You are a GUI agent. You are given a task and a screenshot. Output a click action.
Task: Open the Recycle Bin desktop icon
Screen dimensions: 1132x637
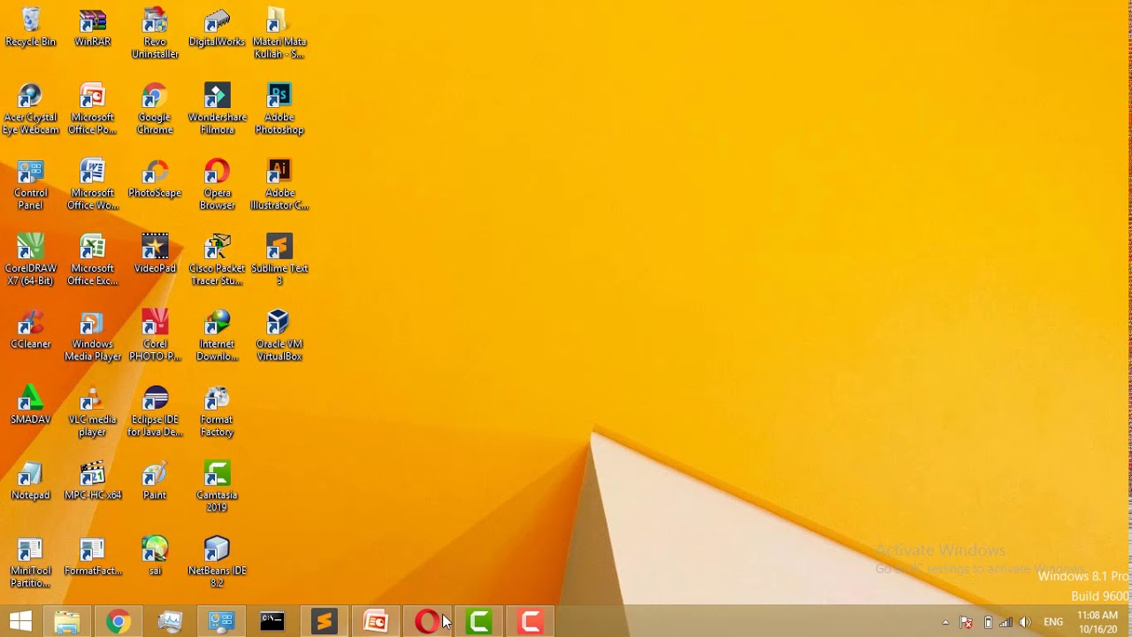pyautogui.click(x=31, y=27)
